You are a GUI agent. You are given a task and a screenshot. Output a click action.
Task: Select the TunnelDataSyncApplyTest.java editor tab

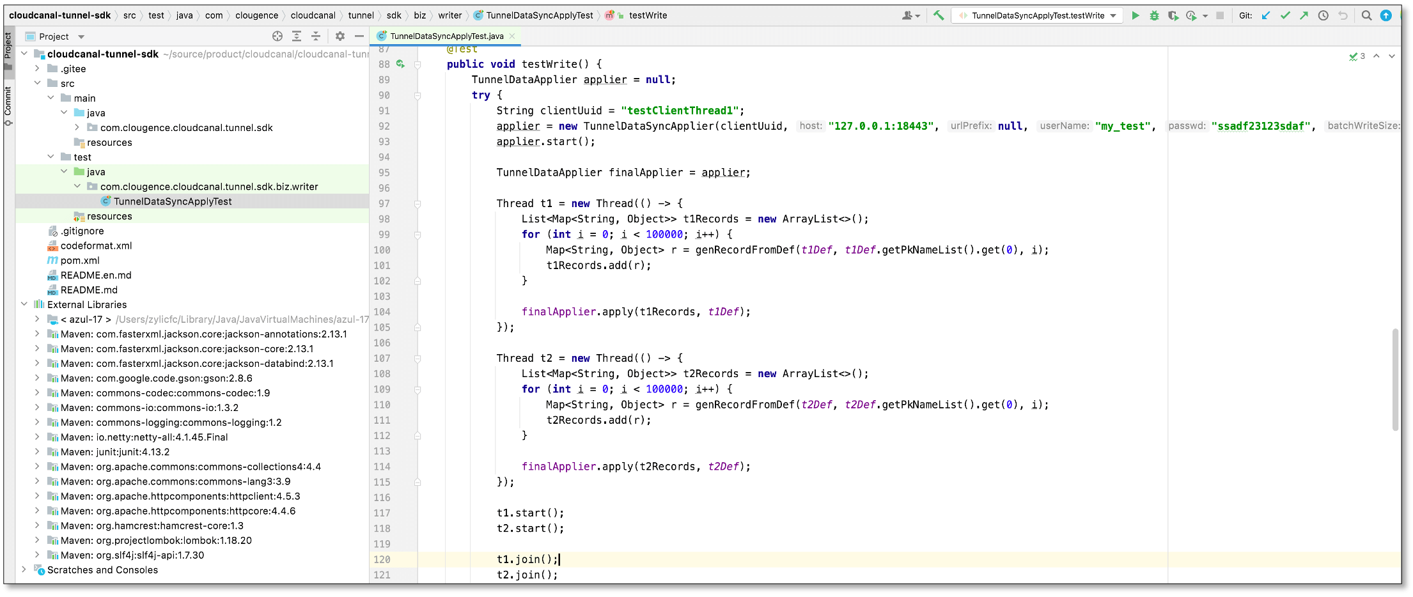click(444, 36)
